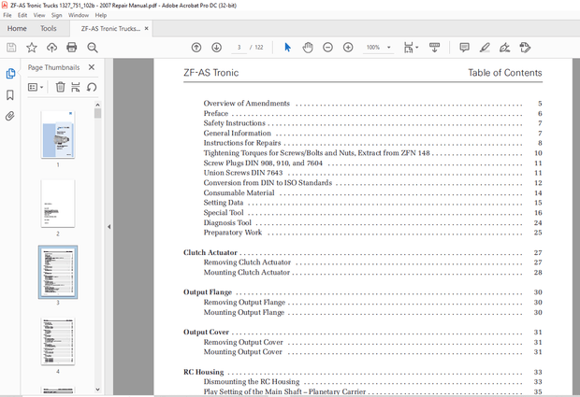Zoom out with the minus icon
580x397 pixels.
tap(327, 48)
